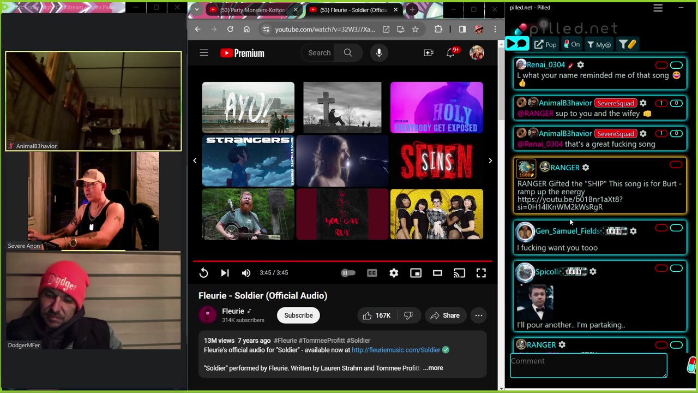The height and width of the screenshot is (393, 698).
Task: Toggle the Pilled video-chat view button
Action: [517, 44]
